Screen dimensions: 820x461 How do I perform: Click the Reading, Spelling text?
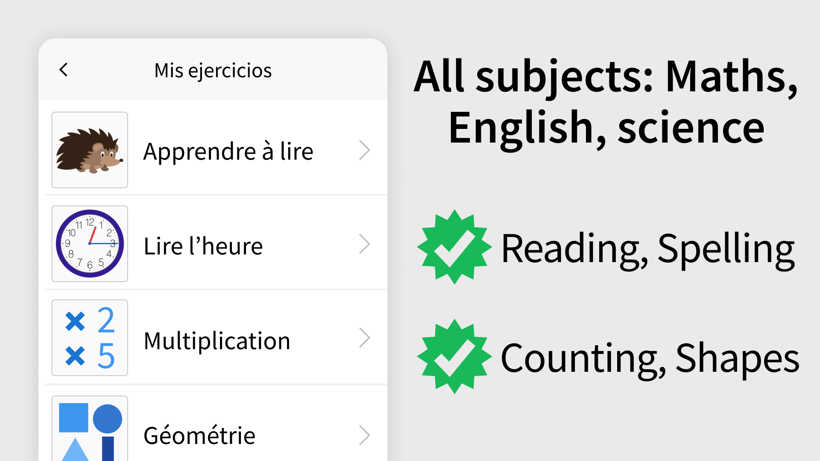tap(647, 248)
